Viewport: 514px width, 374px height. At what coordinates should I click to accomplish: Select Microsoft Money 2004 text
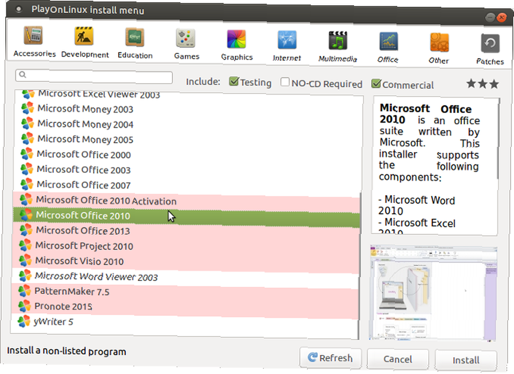point(85,124)
